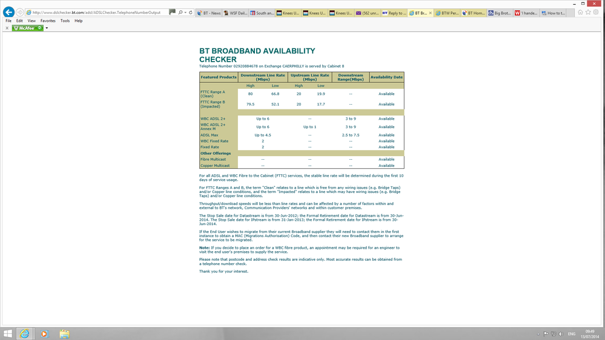Image resolution: width=605 pixels, height=340 pixels.
Task: Click Available in the Fibre Multicast row
Action: tap(386, 159)
